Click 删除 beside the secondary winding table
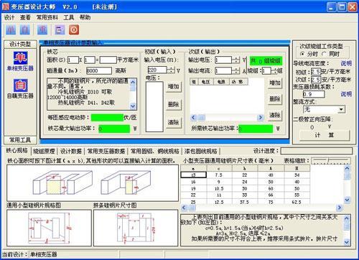Screen dimensions: 359x260 click(x=275, y=99)
